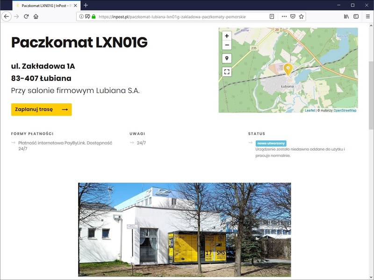Image resolution: width=374 pixels, height=280 pixels.
Task: Click the yellow paczkomat map marker
Action: [288, 70]
